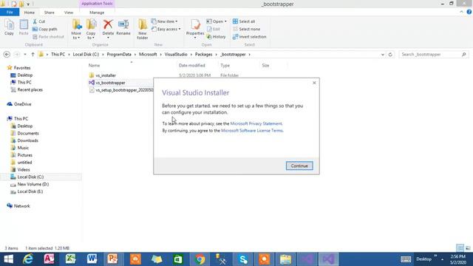The image size is (473, 266).
Task: Open Explorer help question mark icon
Action: click(469, 12)
